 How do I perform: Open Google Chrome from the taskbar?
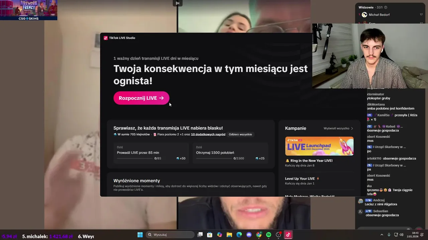(x=259, y=235)
